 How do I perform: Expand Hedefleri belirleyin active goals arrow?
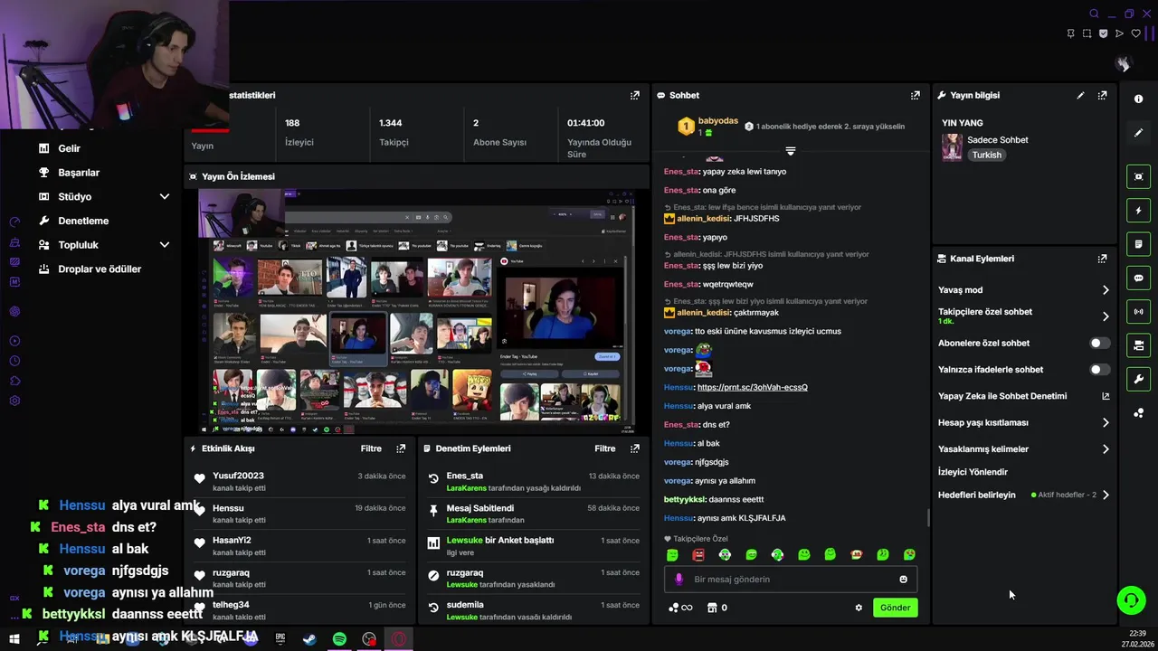1106,495
